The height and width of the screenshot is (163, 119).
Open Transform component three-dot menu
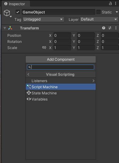(116, 28)
